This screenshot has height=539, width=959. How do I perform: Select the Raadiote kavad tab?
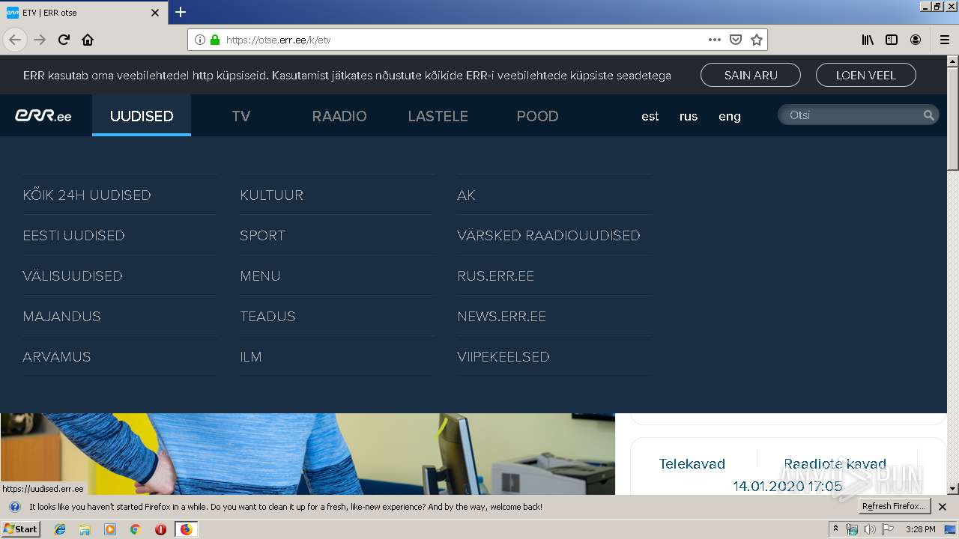pyautogui.click(x=835, y=463)
